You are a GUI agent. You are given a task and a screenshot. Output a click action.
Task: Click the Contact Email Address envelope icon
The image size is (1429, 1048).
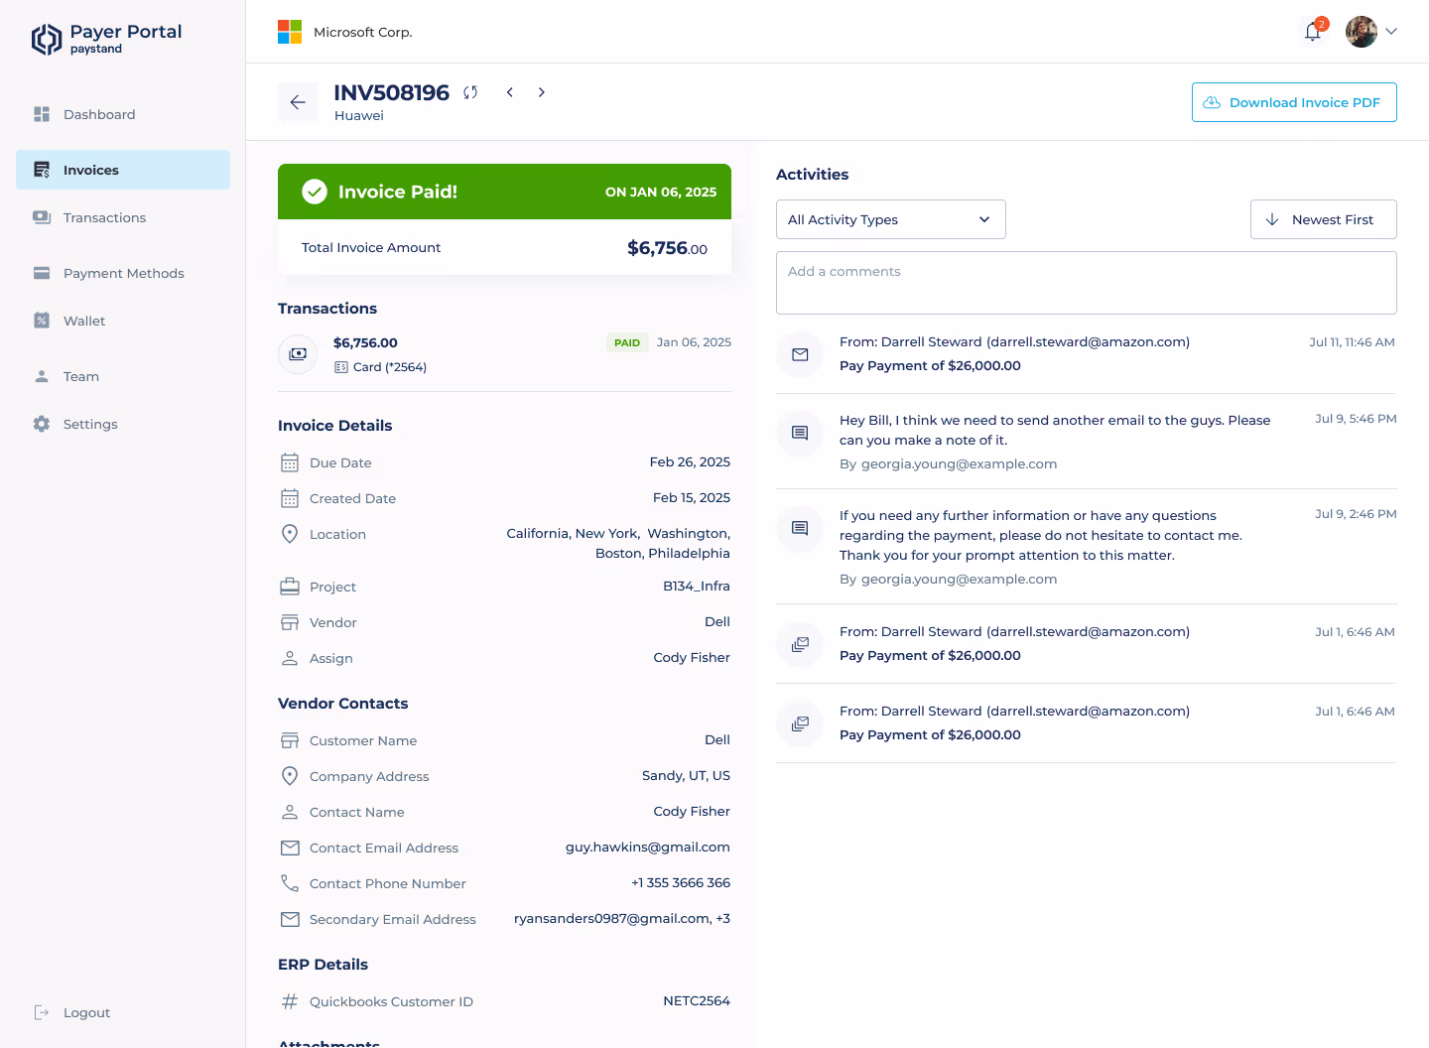pyautogui.click(x=290, y=848)
